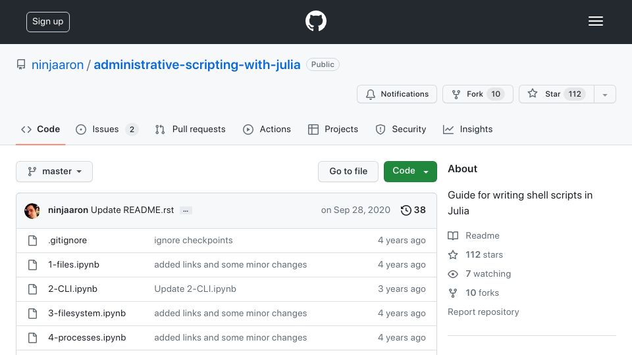Switch to the Code tab
Screen dimensions: 632x355
[x=40, y=130]
